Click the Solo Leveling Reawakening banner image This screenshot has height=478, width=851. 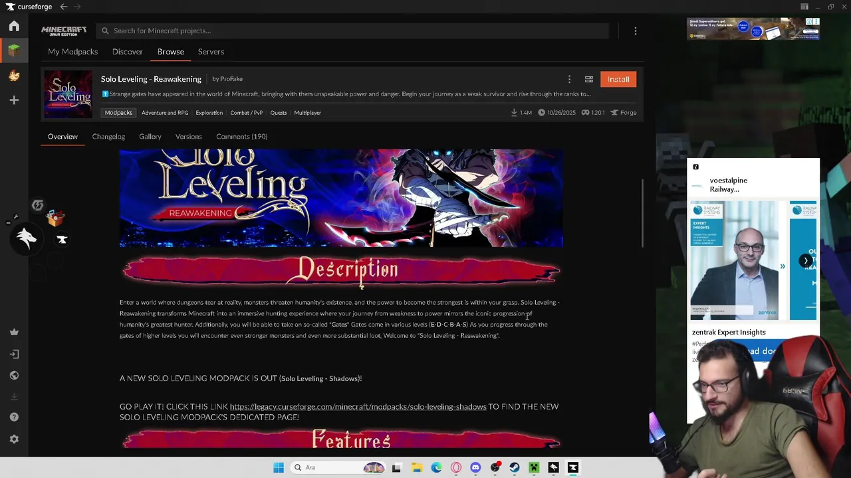click(x=341, y=198)
